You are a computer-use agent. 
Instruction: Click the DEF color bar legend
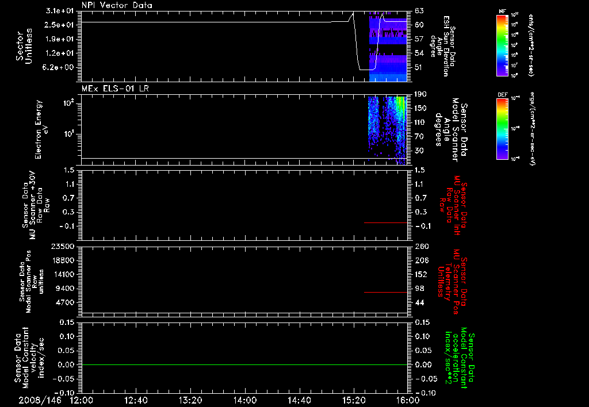(x=503, y=129)
